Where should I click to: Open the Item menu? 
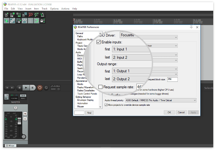(36, 9)
